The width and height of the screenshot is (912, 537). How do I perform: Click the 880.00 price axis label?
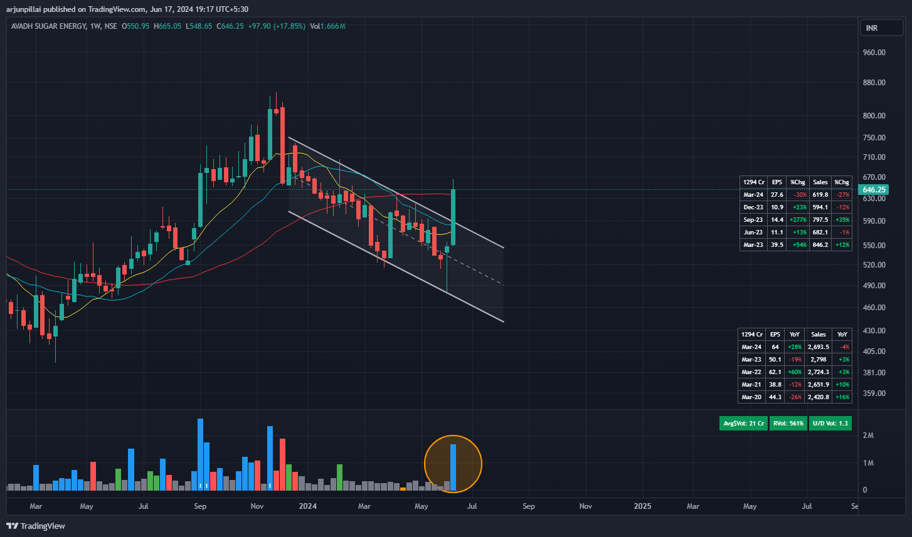[x=874, y=83]
